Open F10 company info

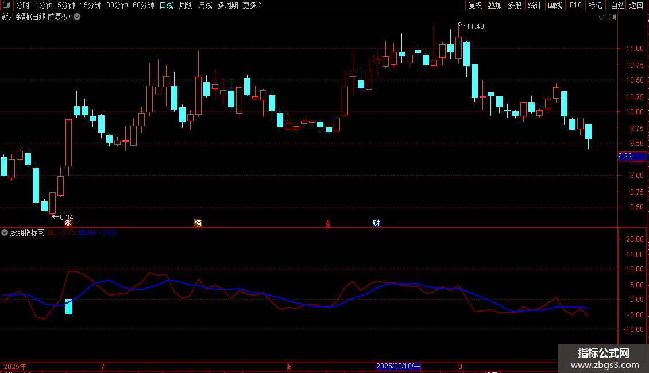click(x=575, y=5)
